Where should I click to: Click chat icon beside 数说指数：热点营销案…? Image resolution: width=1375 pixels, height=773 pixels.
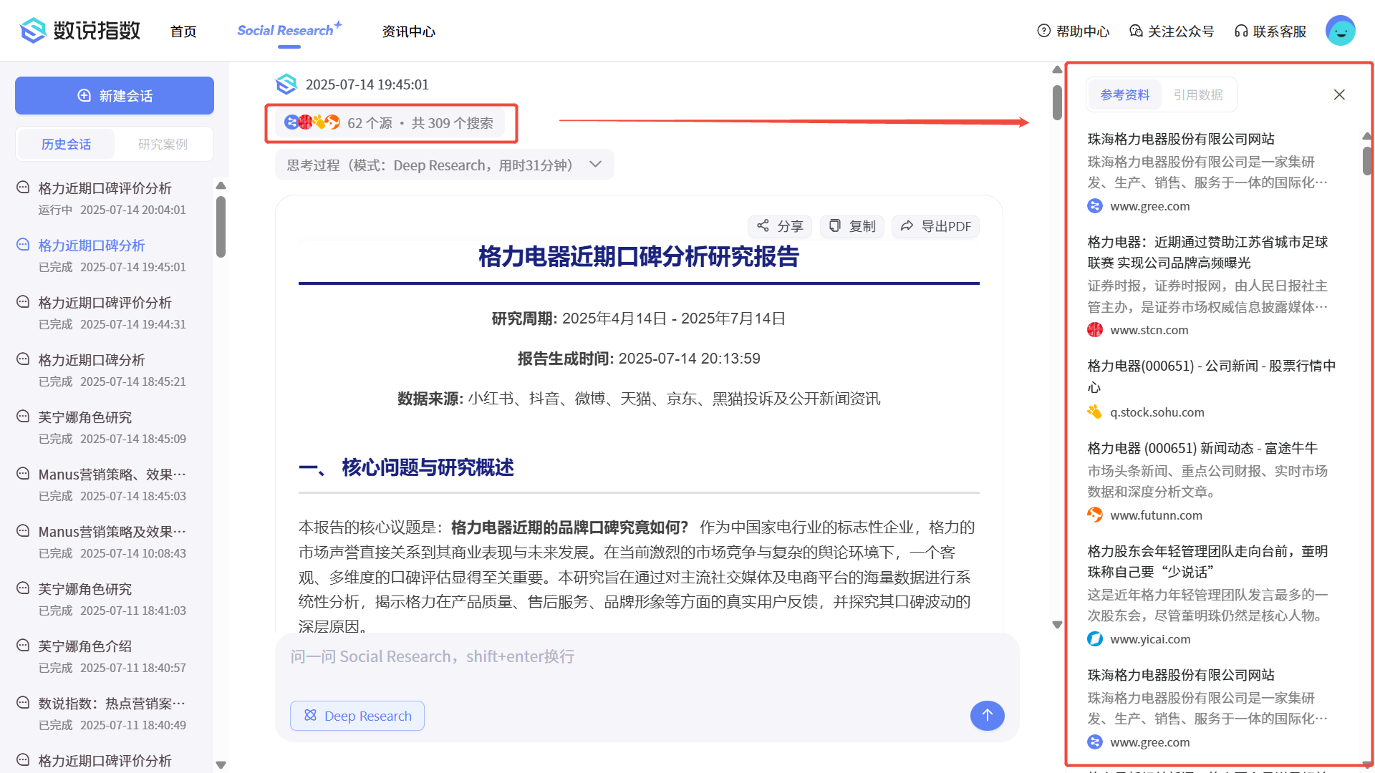(23, 703)
